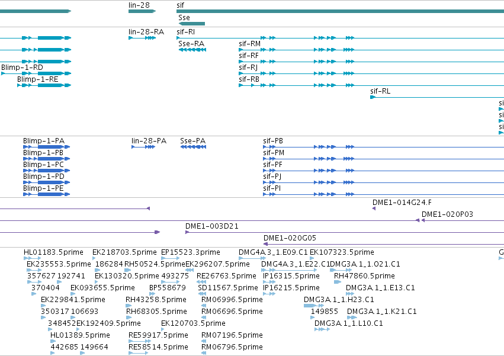Select protein sif-PF
Screen dimensions: 504x356
click(x=272, y=165)
